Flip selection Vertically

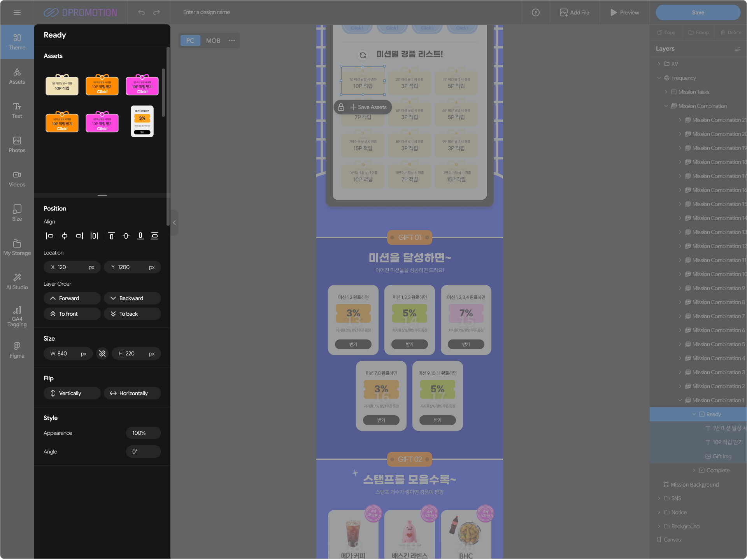(72, 393)
